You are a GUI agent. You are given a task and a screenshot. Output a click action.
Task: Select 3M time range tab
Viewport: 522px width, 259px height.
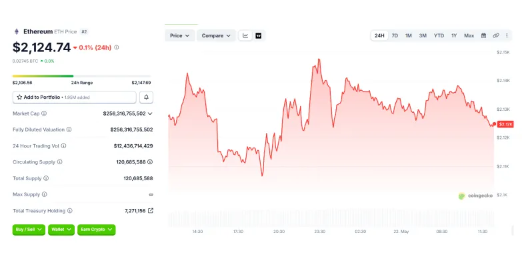coord(423,35)
